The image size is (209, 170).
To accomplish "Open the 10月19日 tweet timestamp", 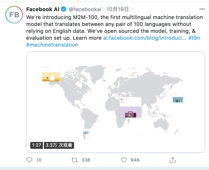I will pyautogui.click(x=117, y=10).
